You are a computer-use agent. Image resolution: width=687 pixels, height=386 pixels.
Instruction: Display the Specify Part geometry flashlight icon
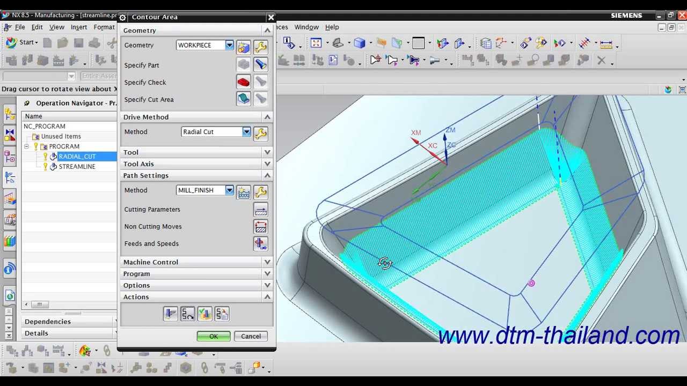tap(260, 65)
